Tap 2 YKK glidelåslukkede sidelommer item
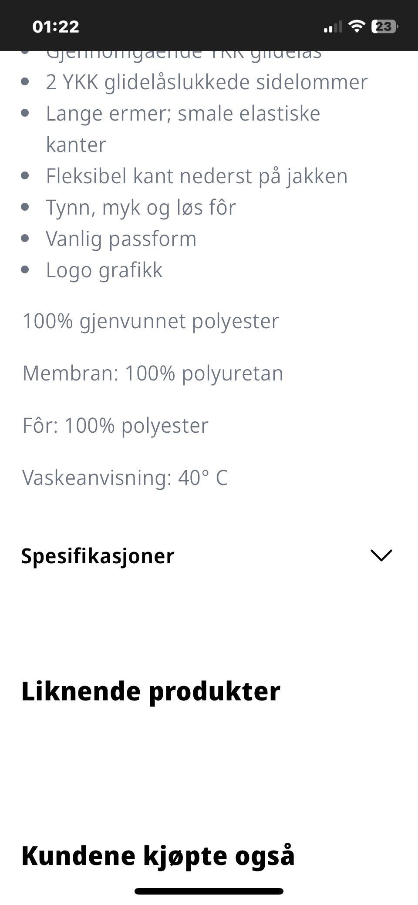 point(207,82)
